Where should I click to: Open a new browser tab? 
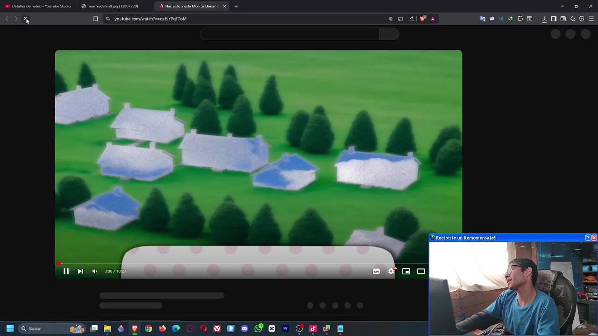[x=236, y=6]
